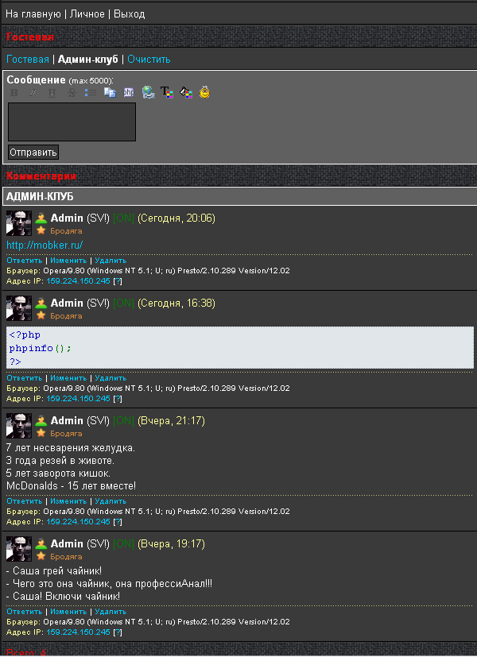The height and width of the screenshot is (657, 477).
Task: Focus the message text area
Action: (x=72, y=122)
